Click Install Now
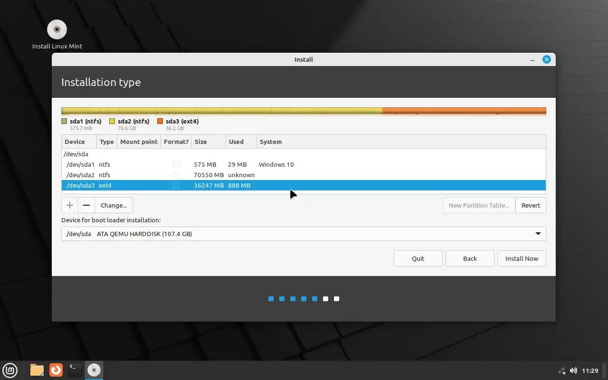 pos(522,258)
